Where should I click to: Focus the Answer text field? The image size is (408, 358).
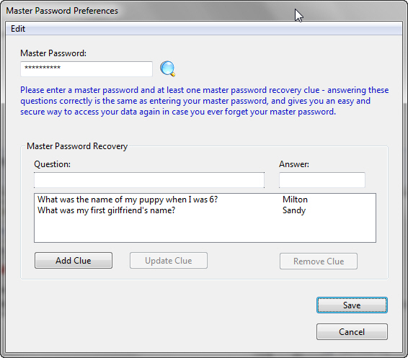322,180
